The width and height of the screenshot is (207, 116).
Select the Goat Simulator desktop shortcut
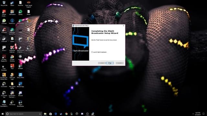pos(4,67)
